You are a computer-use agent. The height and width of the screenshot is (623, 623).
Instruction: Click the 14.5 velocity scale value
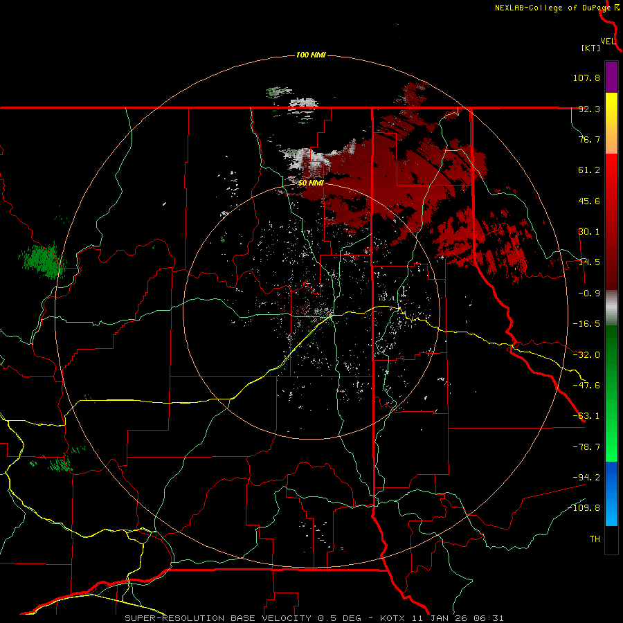(589, 262)
